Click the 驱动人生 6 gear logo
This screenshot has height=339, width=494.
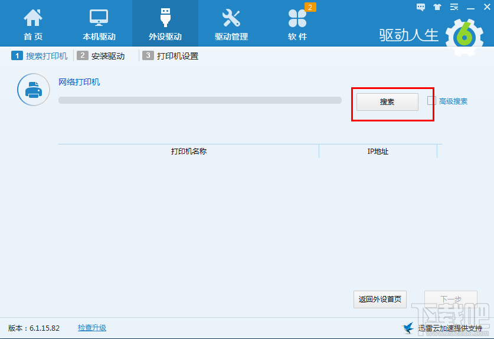coord(464,37)
